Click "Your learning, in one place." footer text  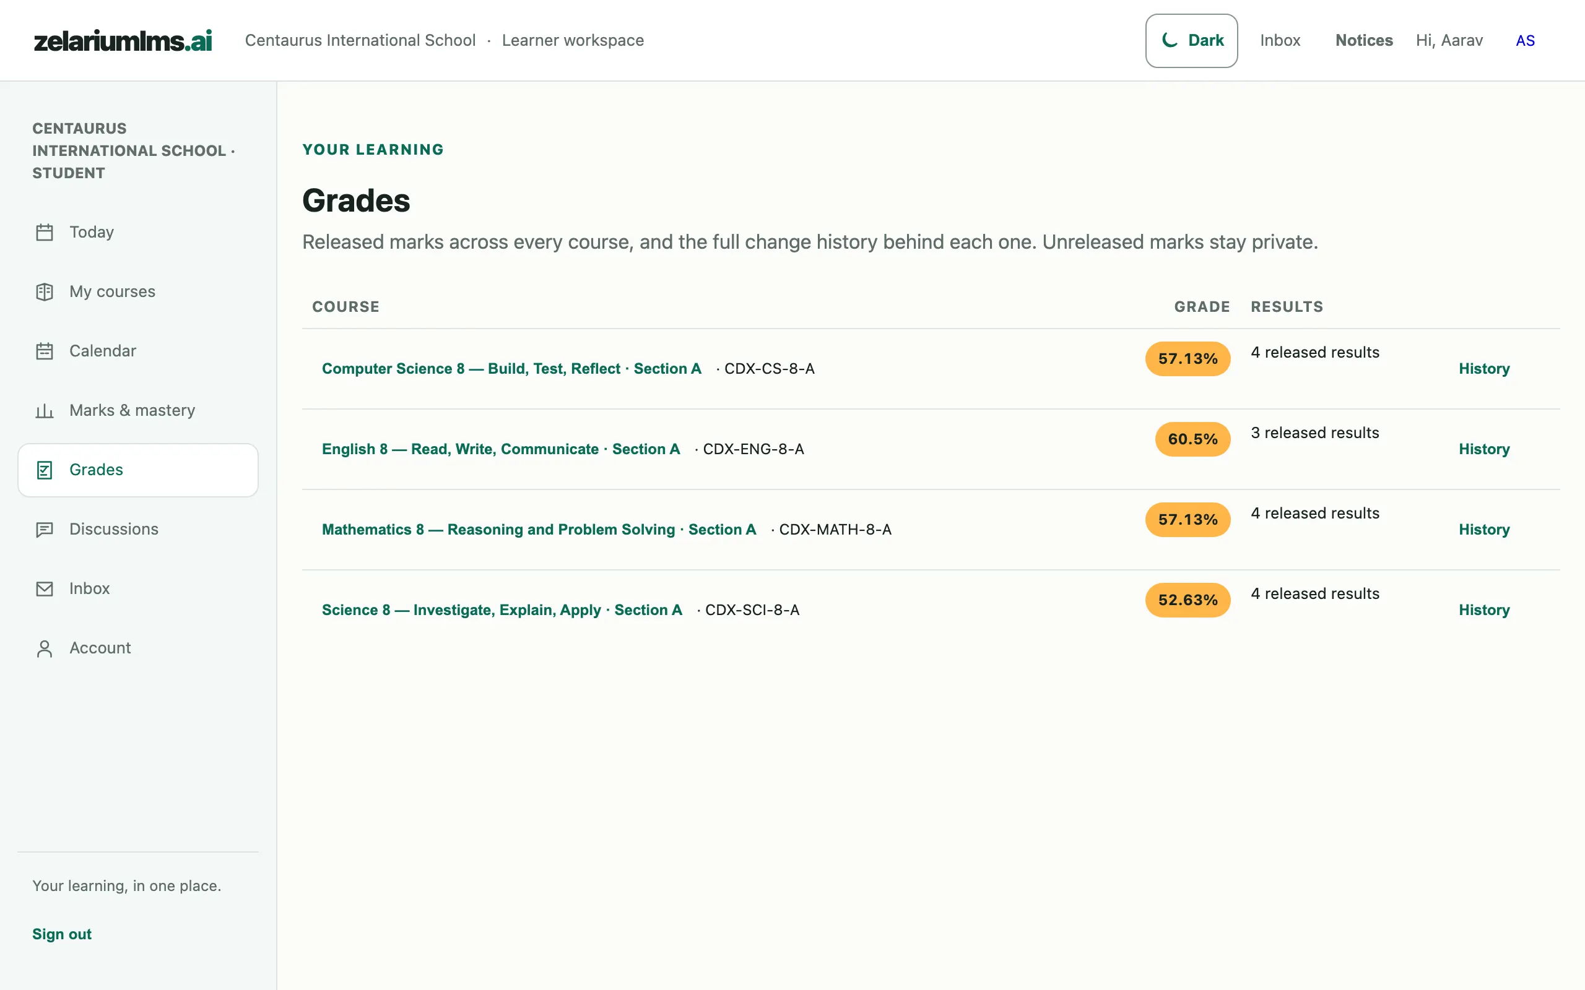click(x=126, y=886)
